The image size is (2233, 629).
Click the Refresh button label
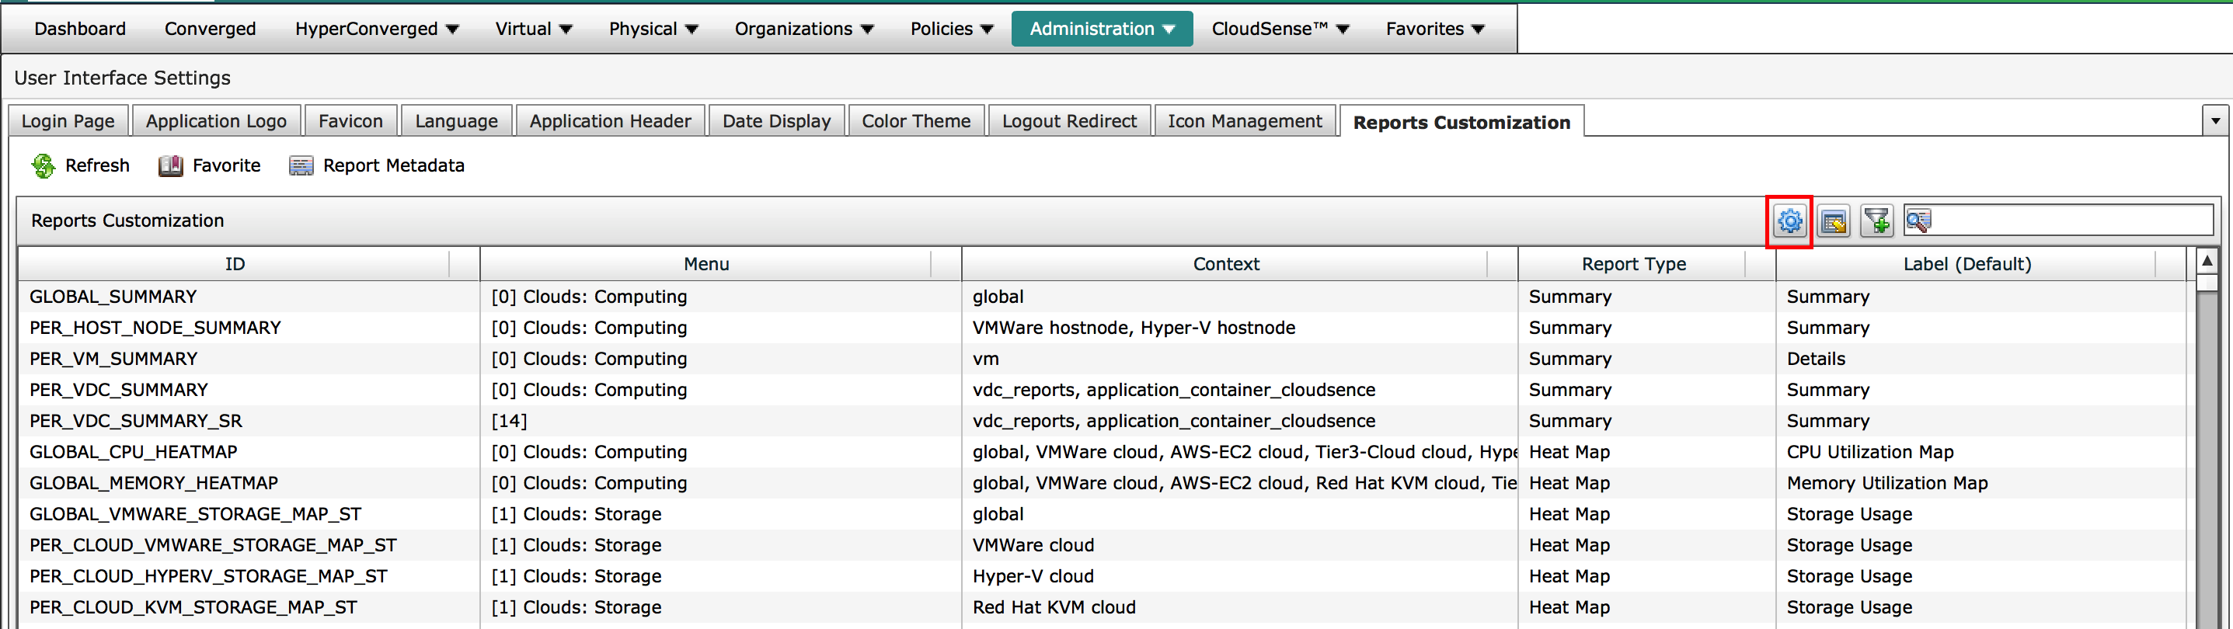pos(97,165)
